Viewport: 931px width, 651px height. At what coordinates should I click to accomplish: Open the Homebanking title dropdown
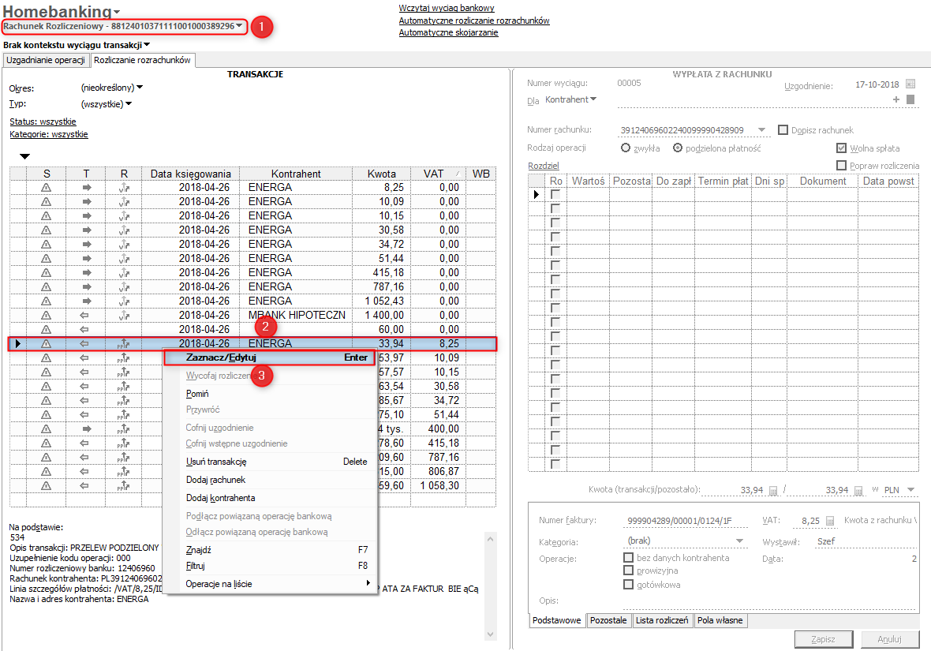[117, 12]
